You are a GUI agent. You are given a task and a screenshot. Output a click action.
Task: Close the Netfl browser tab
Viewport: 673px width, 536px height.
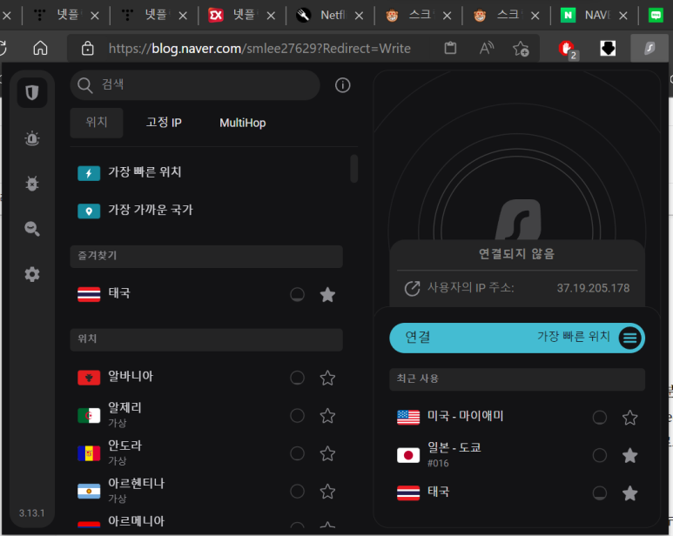coord(360,17)
